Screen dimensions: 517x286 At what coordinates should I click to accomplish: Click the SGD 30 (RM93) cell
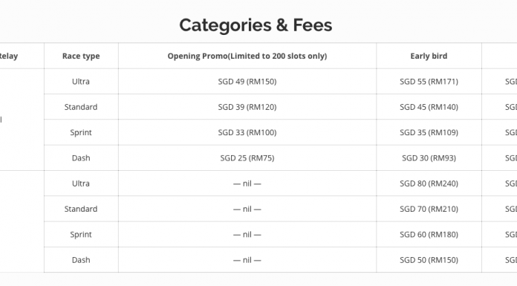tap(429, 158)
